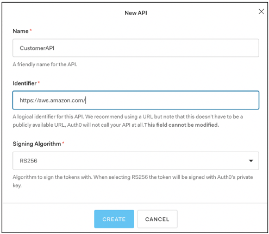Click the 'A friendly name for the API.' hint
The height and width of the screenshot is (234, 269).
tap(45, 64)
